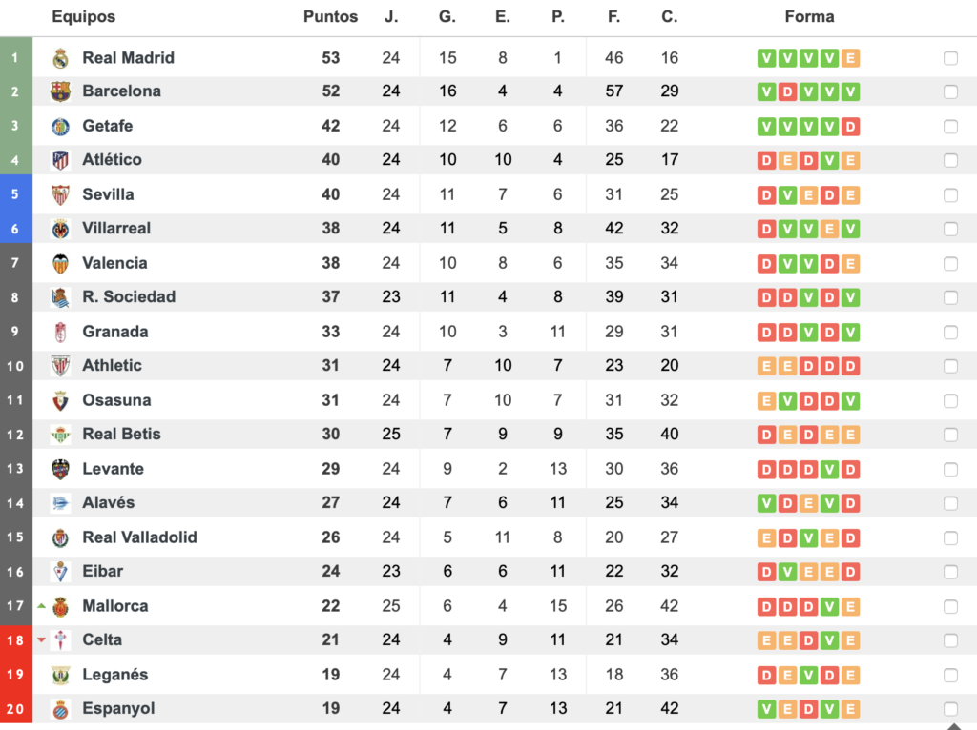
Task: Click the Villarreal club crest
Action: point(60,229)
